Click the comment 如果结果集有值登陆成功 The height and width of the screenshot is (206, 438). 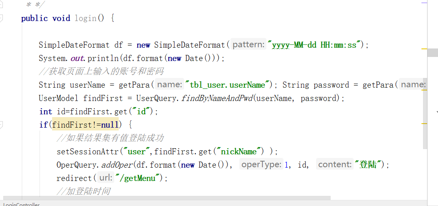[110, 138]
